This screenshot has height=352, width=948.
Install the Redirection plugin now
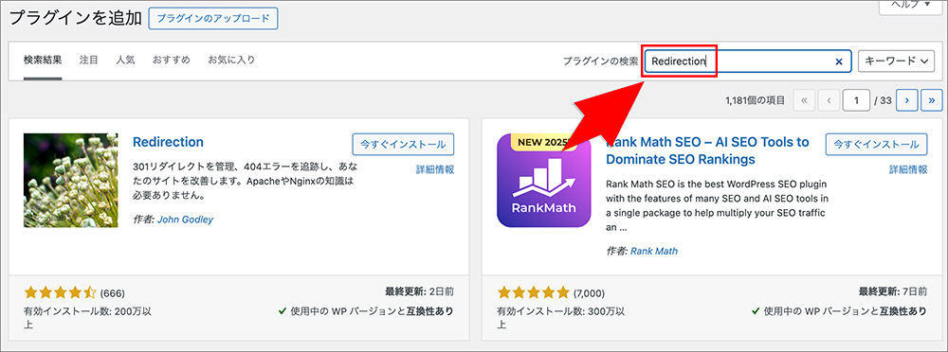coord(403,145)
